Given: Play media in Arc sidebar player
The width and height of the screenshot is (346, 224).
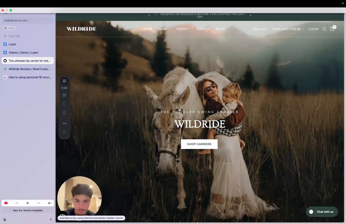Looking at the screenshot, I should [x=28, y=203].
